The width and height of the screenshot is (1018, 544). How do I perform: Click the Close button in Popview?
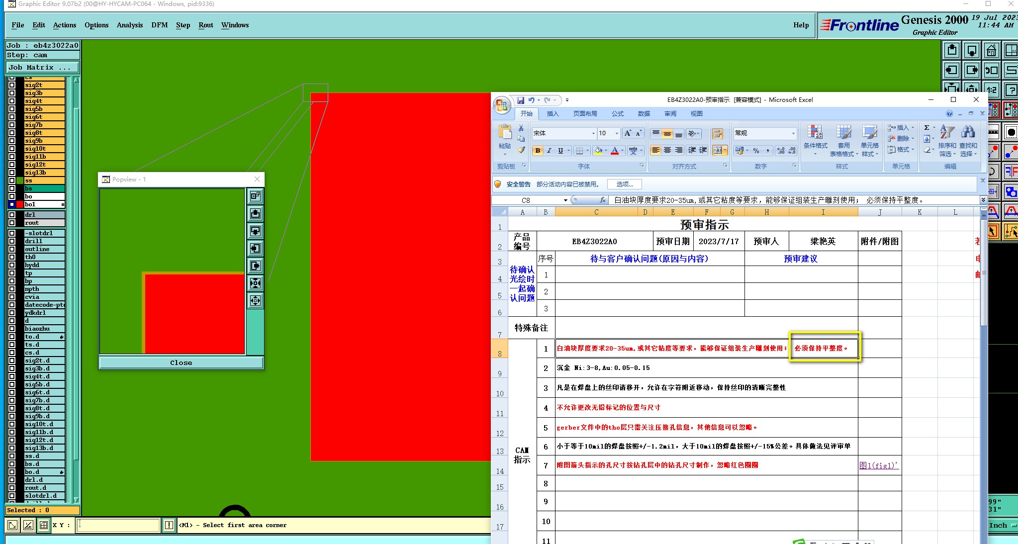[181, 363]
